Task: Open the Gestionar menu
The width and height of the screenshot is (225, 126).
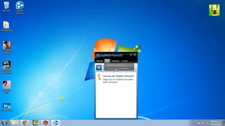Action: 115,61
